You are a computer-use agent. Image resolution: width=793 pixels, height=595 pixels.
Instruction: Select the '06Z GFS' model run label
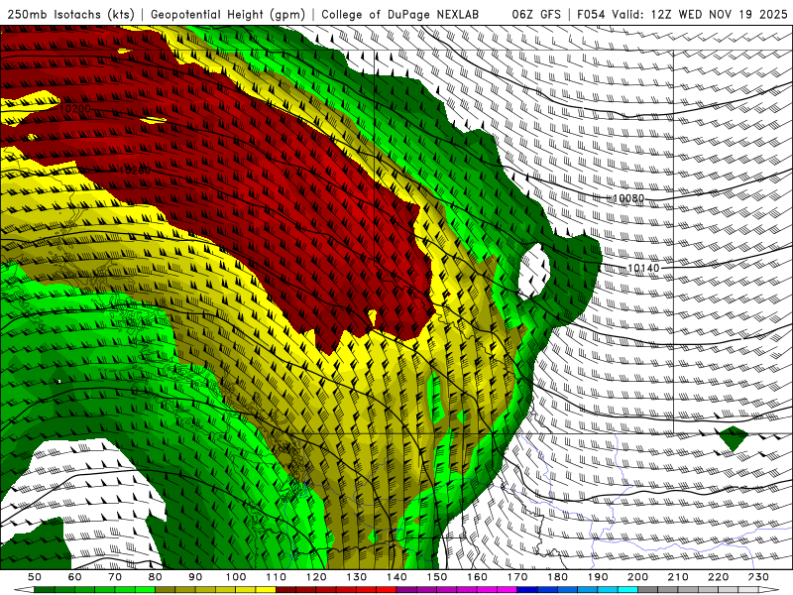[x=536, y=14]
